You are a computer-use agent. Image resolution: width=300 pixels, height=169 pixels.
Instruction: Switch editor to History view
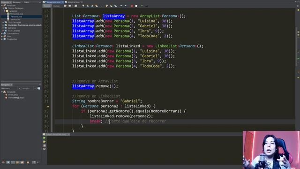coord(56,6)
